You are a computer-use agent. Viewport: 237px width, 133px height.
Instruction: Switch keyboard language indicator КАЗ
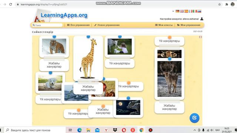coord(217,130)
